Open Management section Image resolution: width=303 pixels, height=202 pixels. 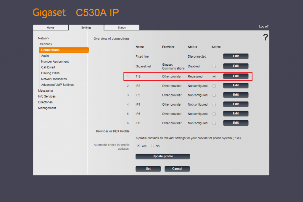tap(47, 108)
